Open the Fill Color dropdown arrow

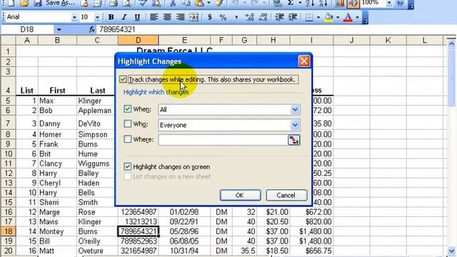338,17
